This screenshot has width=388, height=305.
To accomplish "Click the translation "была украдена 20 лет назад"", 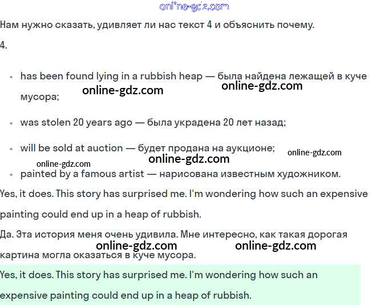I will tap(216, 122).
